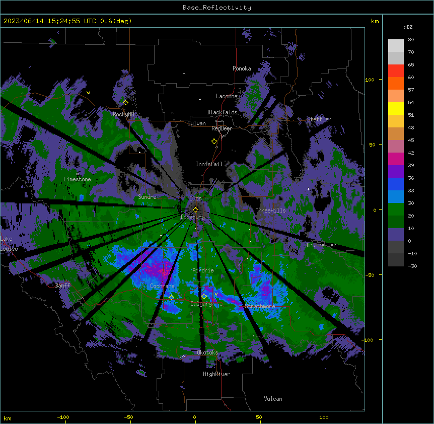Select the bright yellow 51-54 dBZ legend swatch
This screenshot has width=434, height=424.
[396, 108]
